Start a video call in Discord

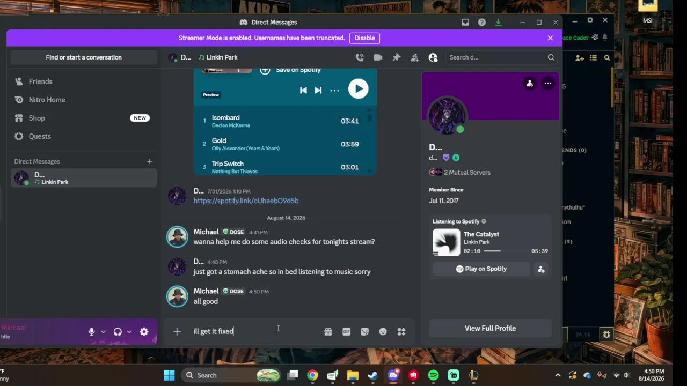(378, 57)
